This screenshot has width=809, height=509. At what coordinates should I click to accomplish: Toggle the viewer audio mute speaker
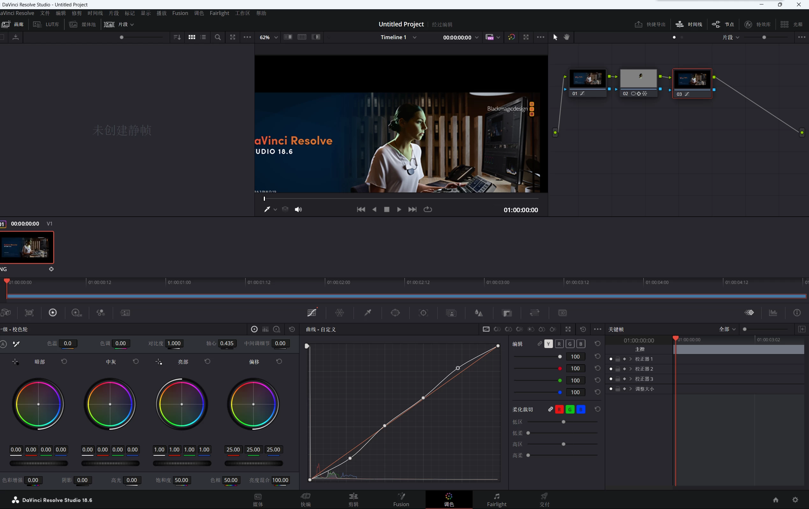298,210
